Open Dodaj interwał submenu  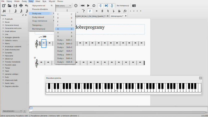[x=41, y=17]
